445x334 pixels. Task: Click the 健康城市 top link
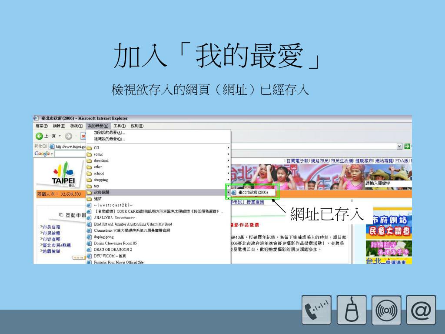tap(364, 161)
